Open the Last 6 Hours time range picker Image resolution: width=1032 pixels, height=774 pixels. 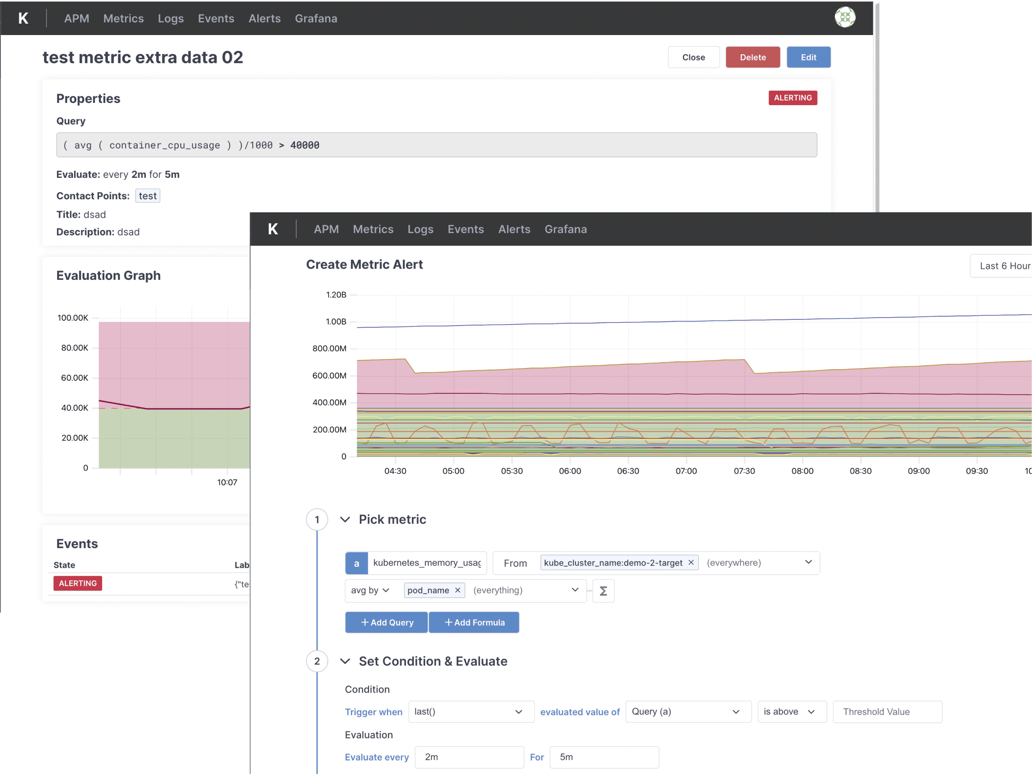pyautogui.click(x=1003, y=266)
